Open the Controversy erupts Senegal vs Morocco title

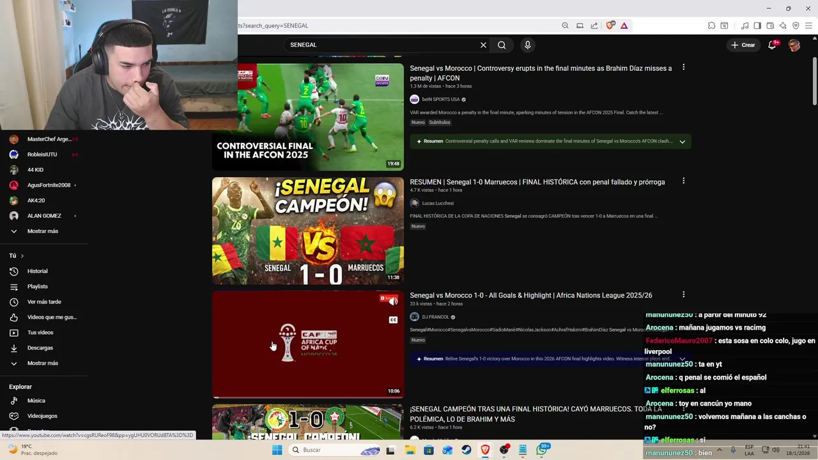pyautogui.click(x=541, y=73)
